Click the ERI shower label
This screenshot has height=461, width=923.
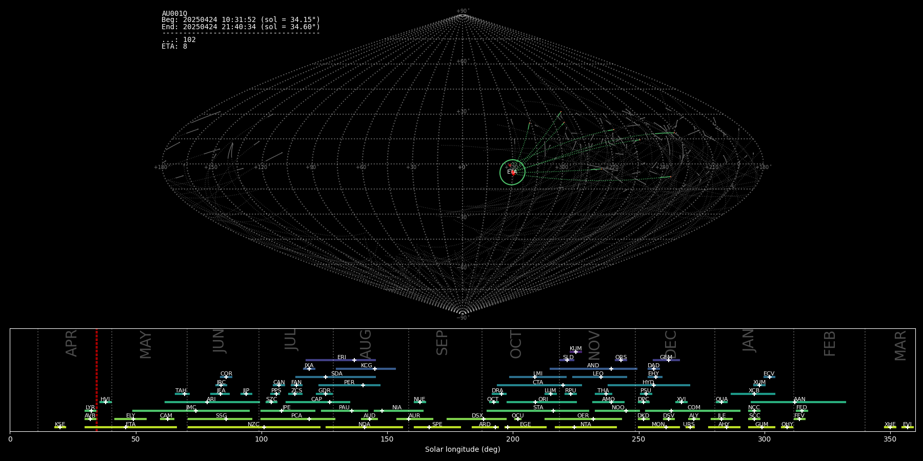point(342,358)
